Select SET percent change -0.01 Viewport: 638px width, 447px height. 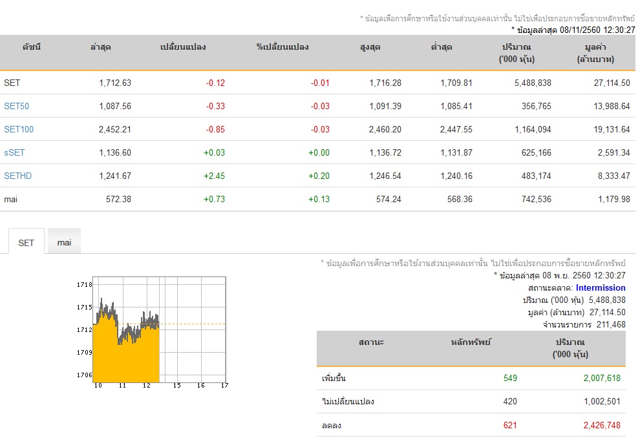pos(320,83)
